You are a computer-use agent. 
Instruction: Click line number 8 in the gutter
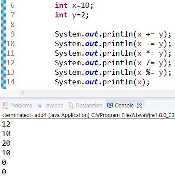(13, 24)
